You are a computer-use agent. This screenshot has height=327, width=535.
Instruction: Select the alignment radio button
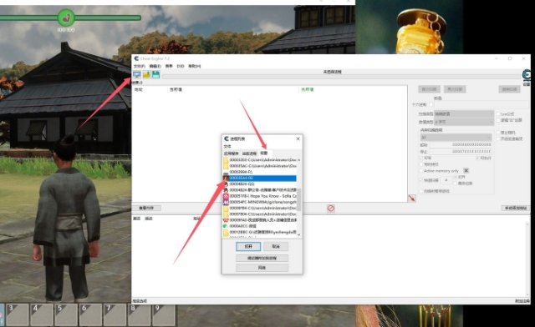[456, 177]
